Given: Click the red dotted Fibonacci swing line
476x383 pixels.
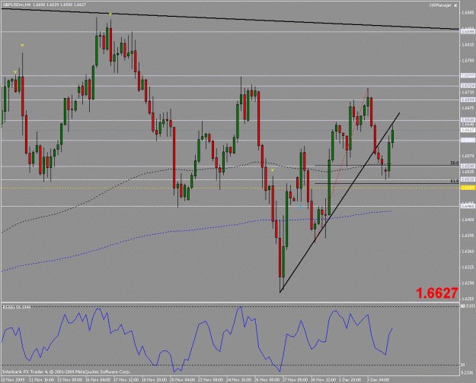Looking at the screenshot, I should click(341, 166).
